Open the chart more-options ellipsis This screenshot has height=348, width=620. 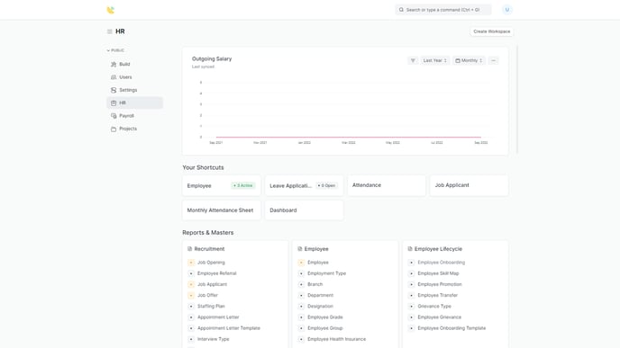[x=493, y=60]
